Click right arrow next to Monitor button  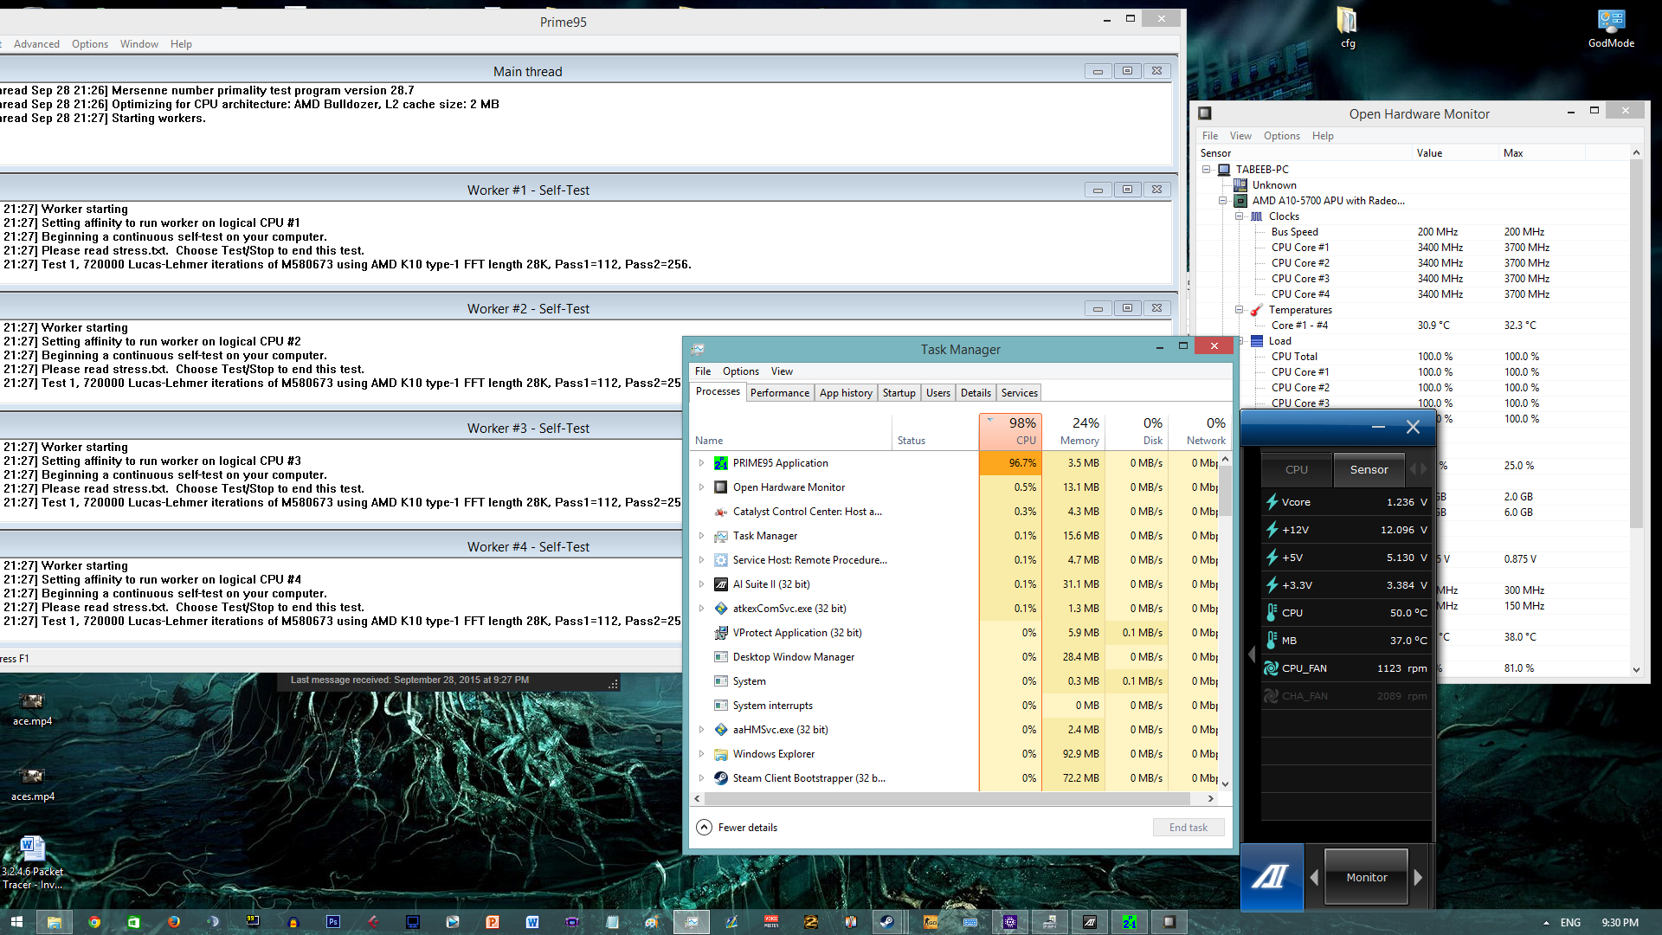tap(1418, 877)
